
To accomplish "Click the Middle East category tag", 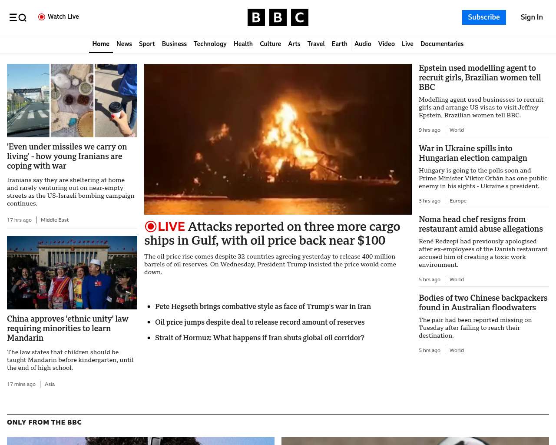I will [55, 220].
